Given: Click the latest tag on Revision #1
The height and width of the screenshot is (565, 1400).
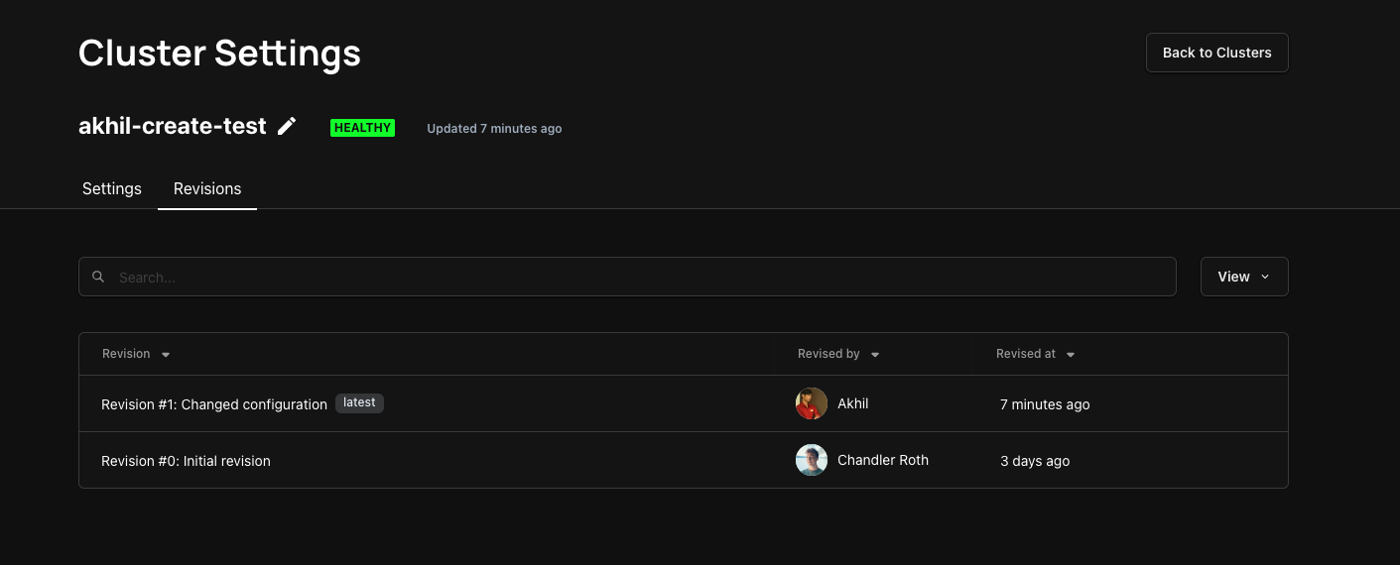Looking at the screenshot, I should click(359, 402).
